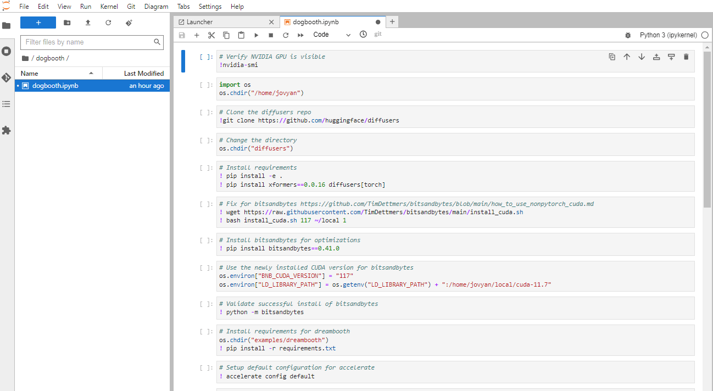Select dogbooth.ipynb in file list
The height and width of the screenshot is (391, 713).
click(x=92, y=86)
